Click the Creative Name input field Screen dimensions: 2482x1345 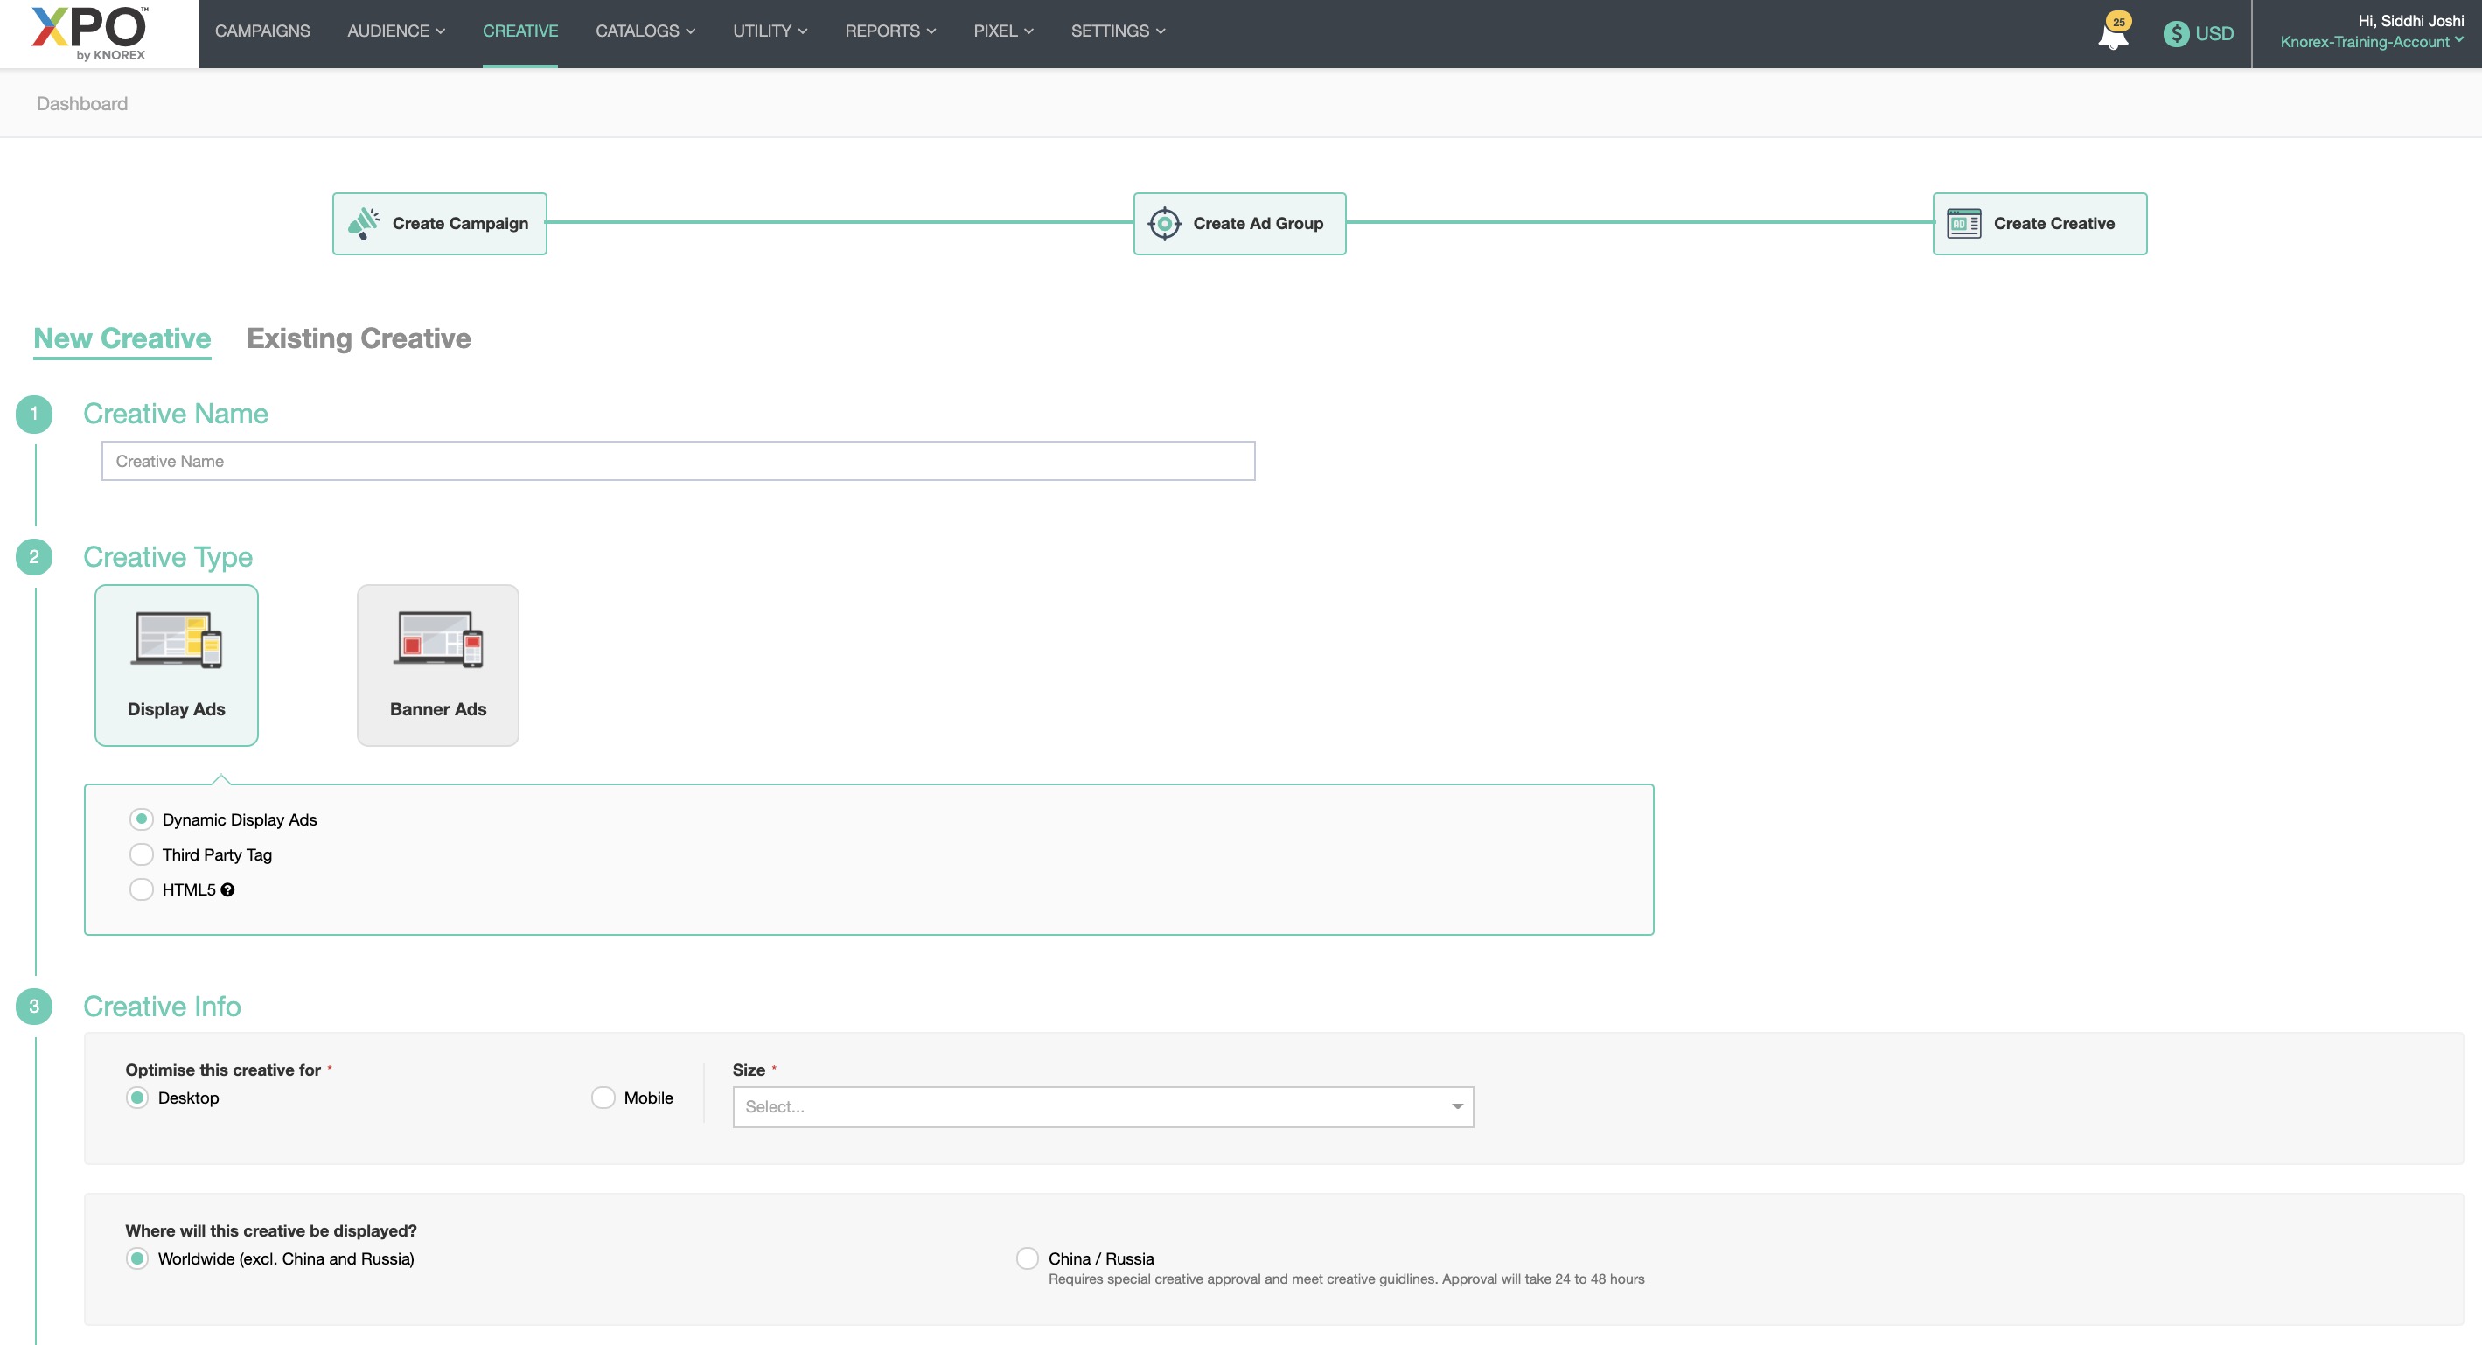point(678,462)
